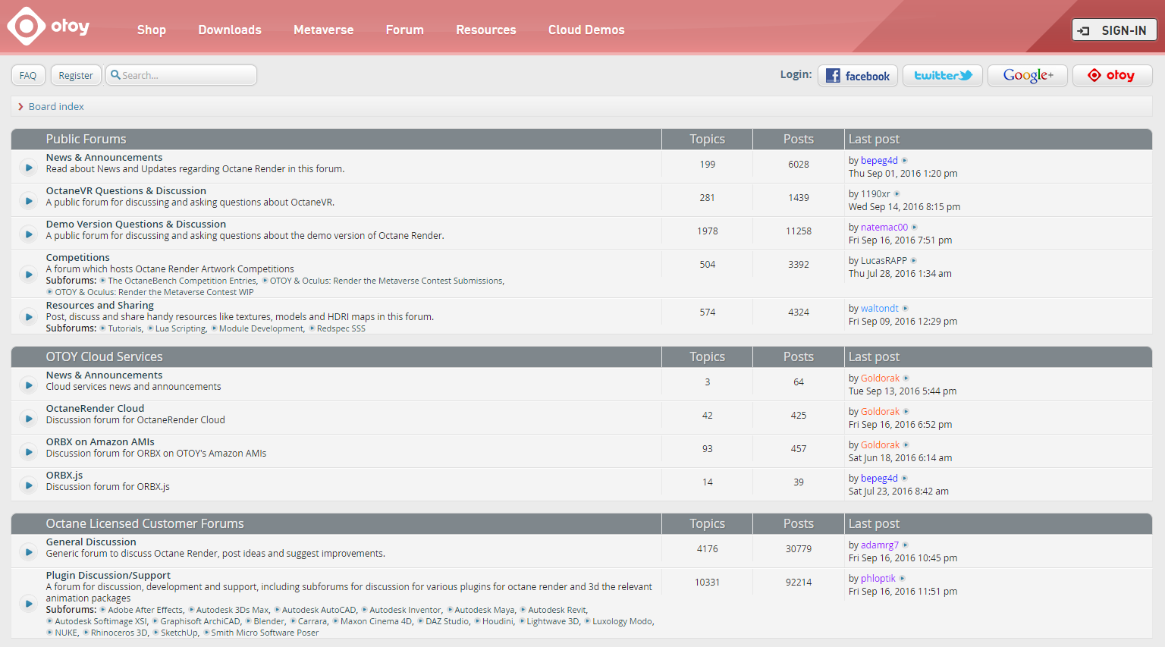
Task: Open the Public Forums category heading
Action: (86, 140)
